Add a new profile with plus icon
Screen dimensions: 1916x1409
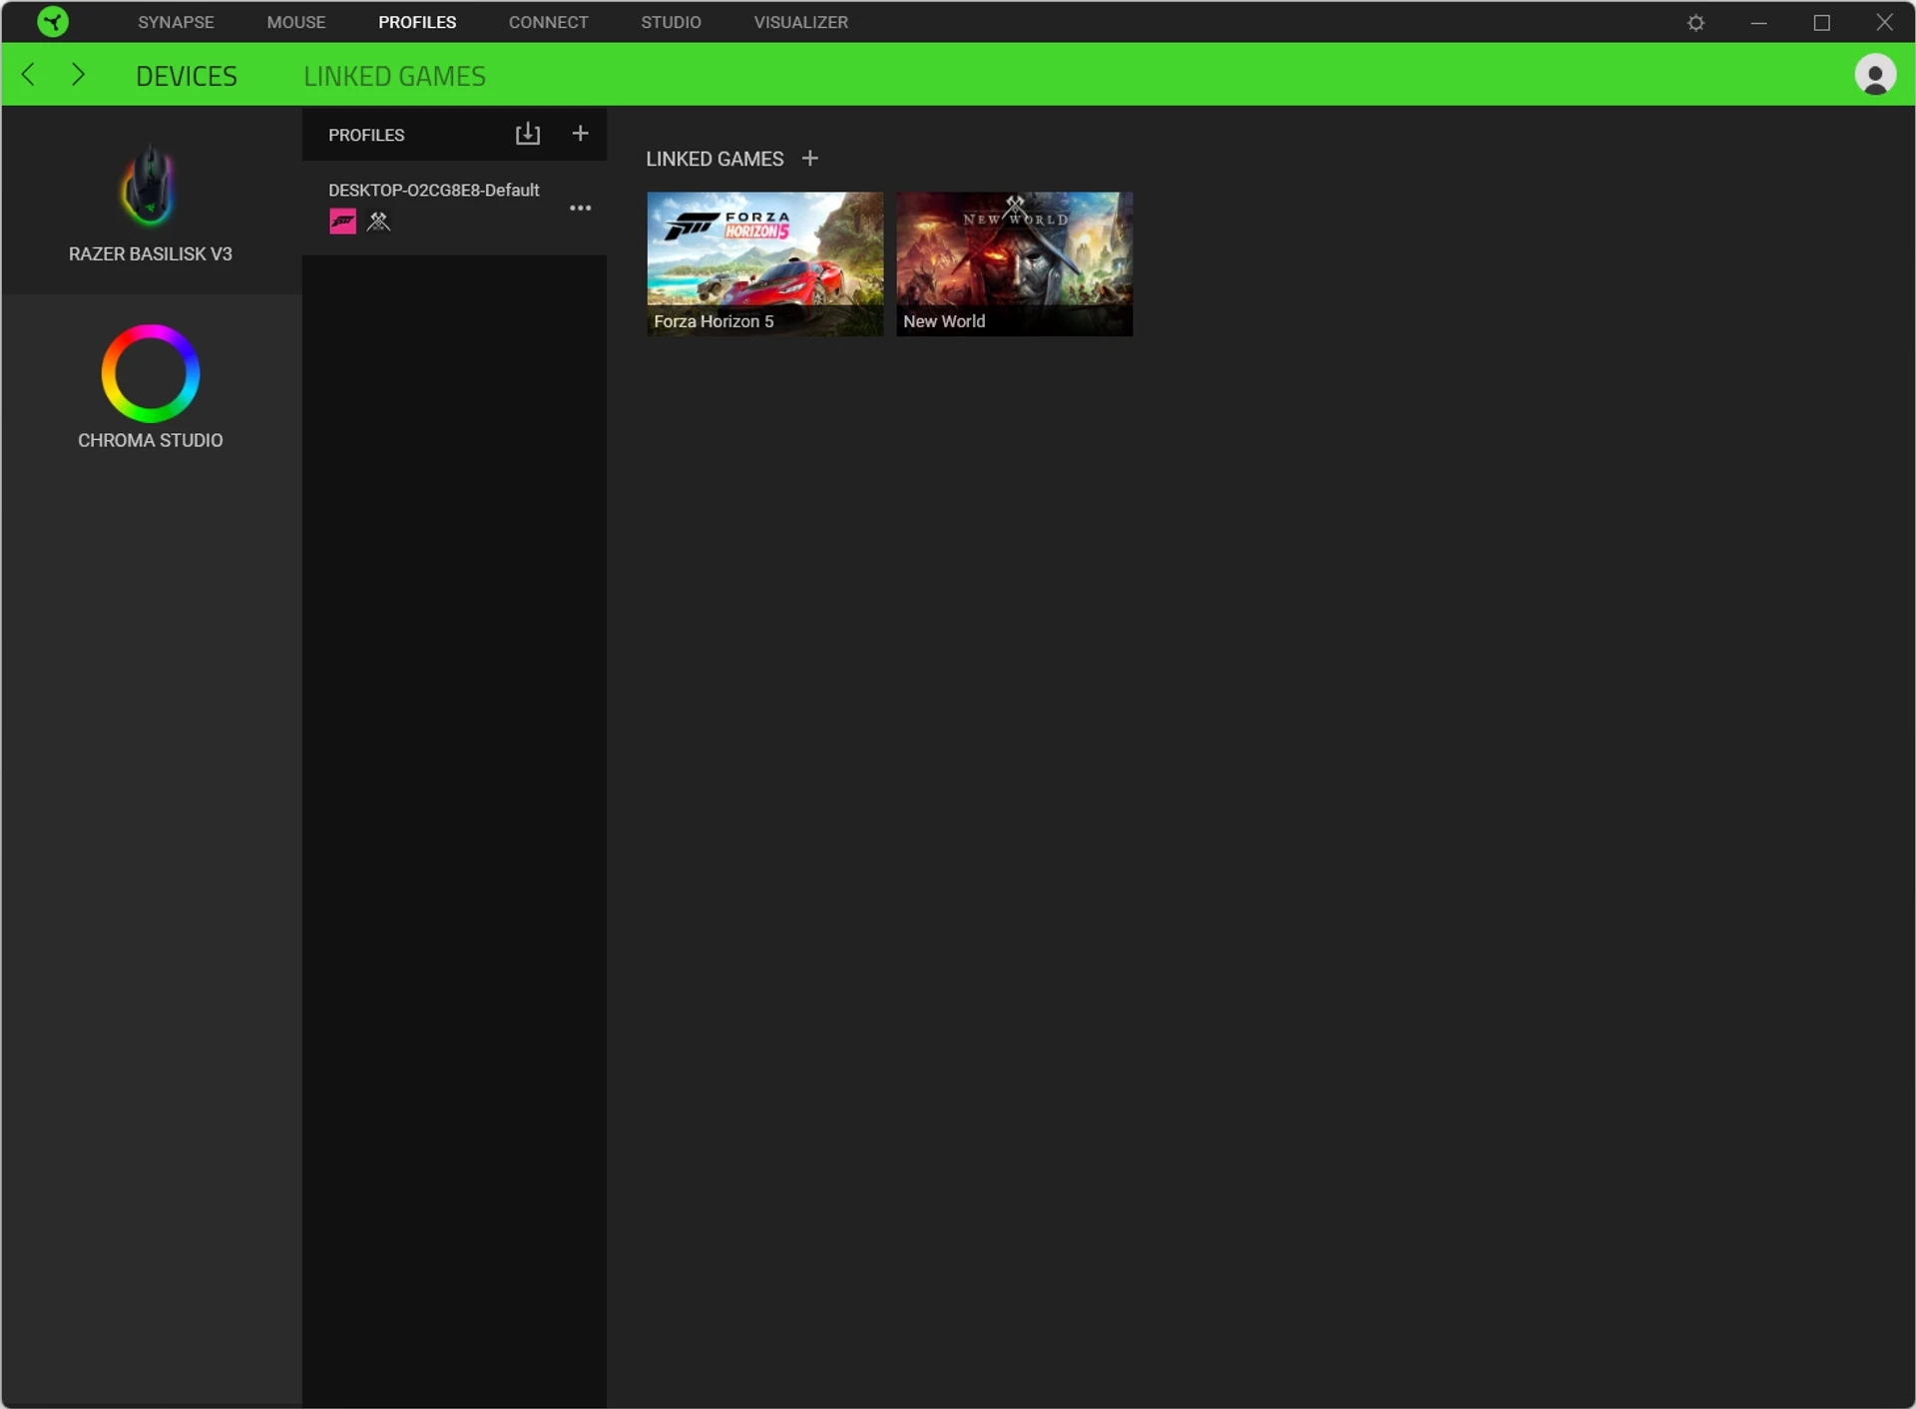[x=580, y=134]
